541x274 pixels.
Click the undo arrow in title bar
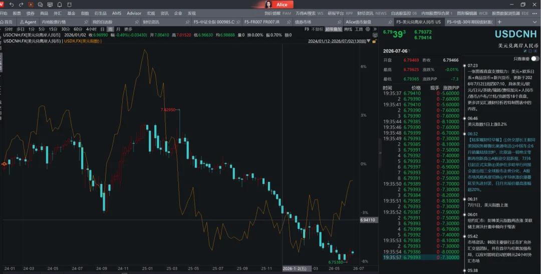click(x=12, y=5)
